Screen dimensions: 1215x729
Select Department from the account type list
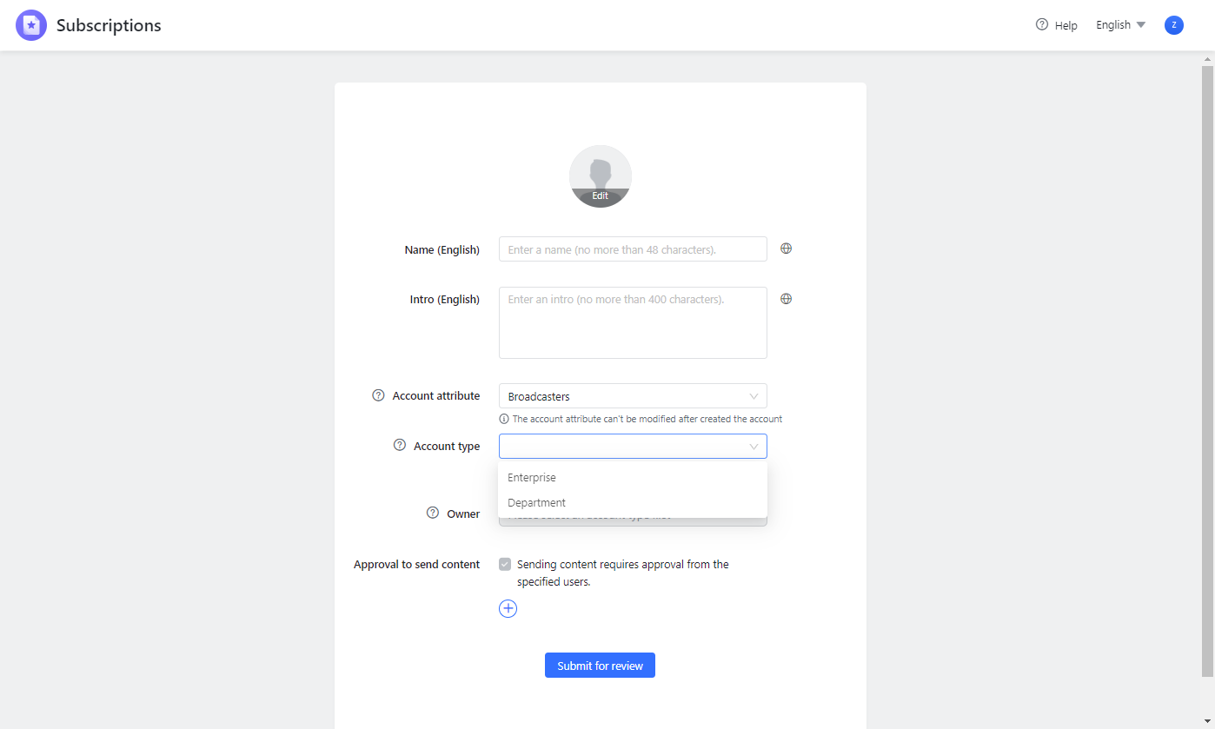pyautogui.click(x=536, y=502)
